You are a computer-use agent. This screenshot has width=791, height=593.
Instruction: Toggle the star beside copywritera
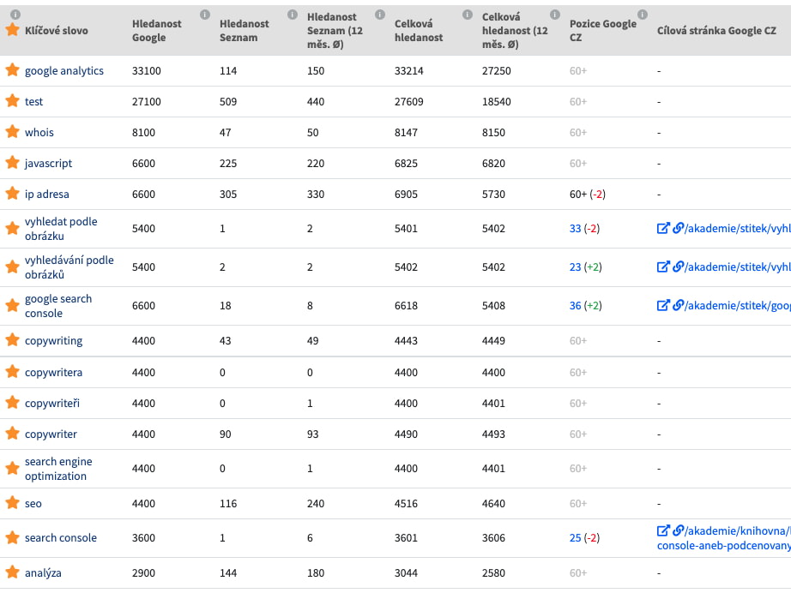pos(12,372)
